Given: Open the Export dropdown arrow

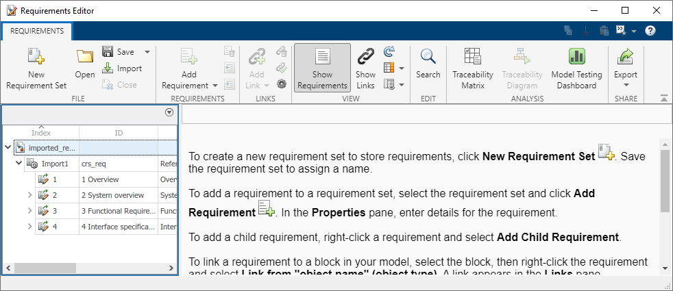Looking at the screenshot, I should click(625, 86).
